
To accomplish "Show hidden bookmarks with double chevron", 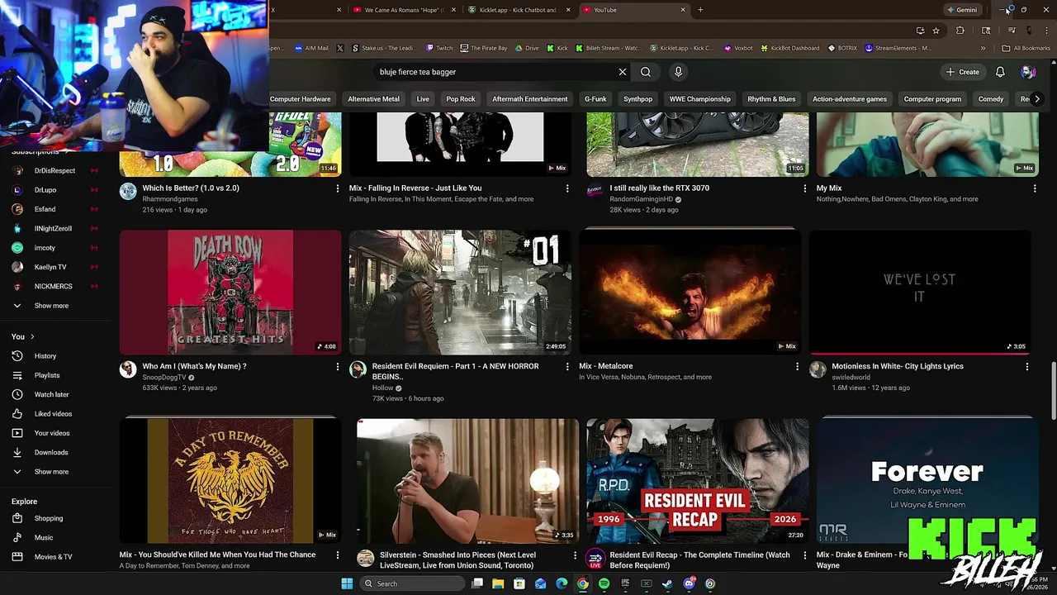I will (x=983, y=48).
